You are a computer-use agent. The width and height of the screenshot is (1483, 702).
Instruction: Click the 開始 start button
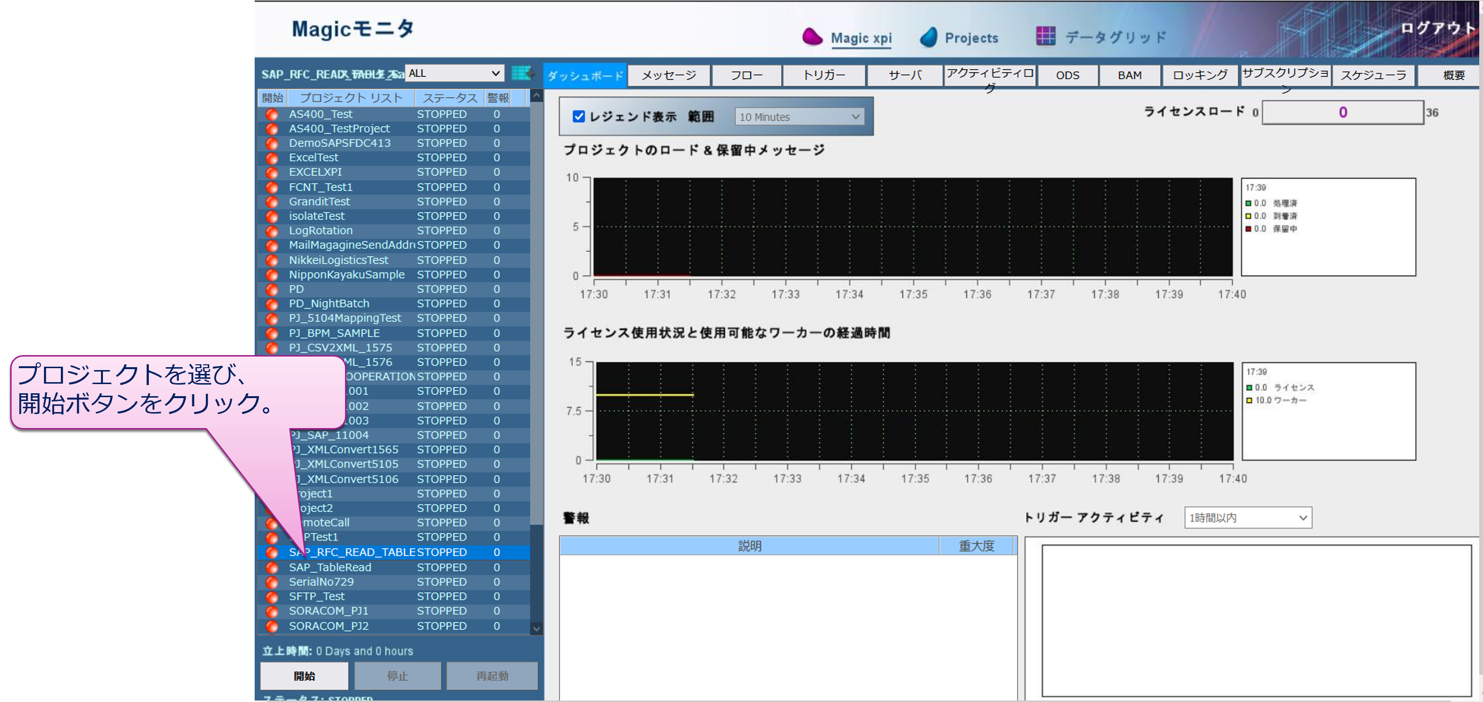coord(304,676)
